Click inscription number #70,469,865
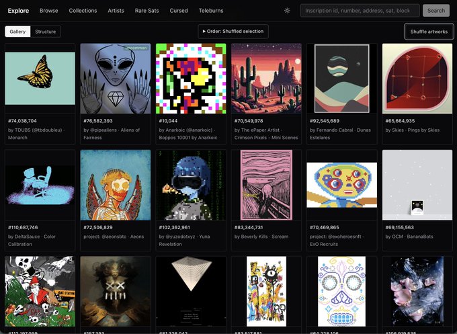The image size is (457, 334). pos(325,227)
